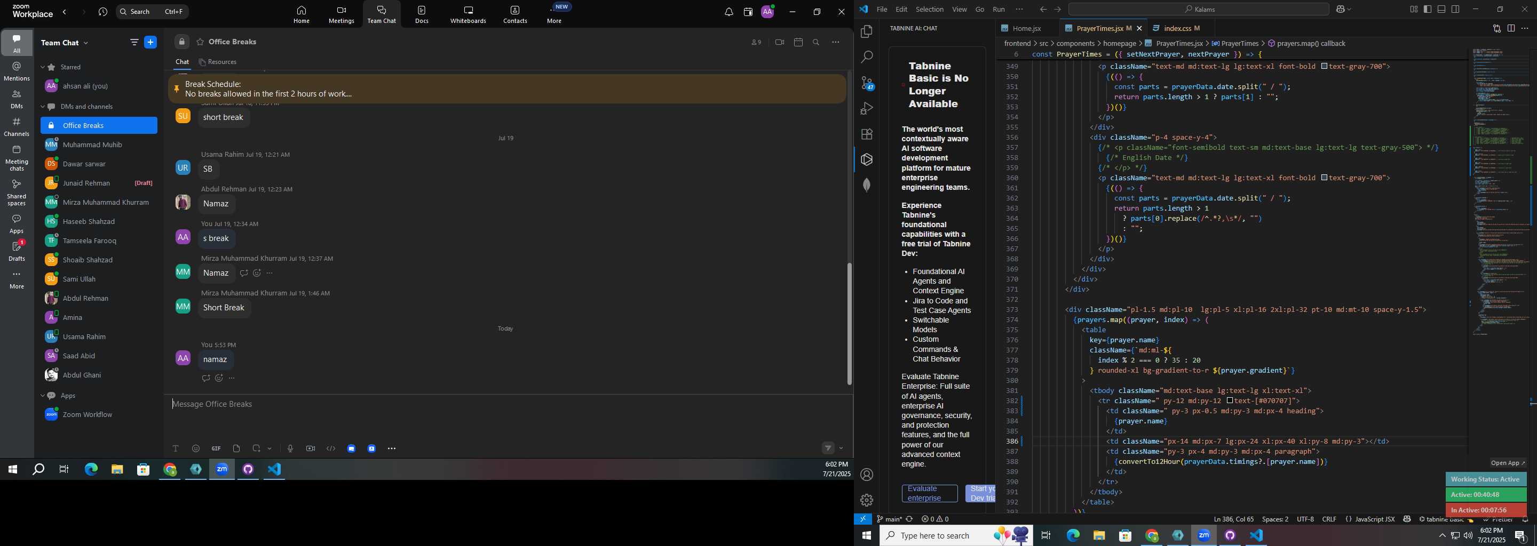Open the Meetings tab in Zoom
This screenshot has height=546, width=1537.
coord(342,15)
